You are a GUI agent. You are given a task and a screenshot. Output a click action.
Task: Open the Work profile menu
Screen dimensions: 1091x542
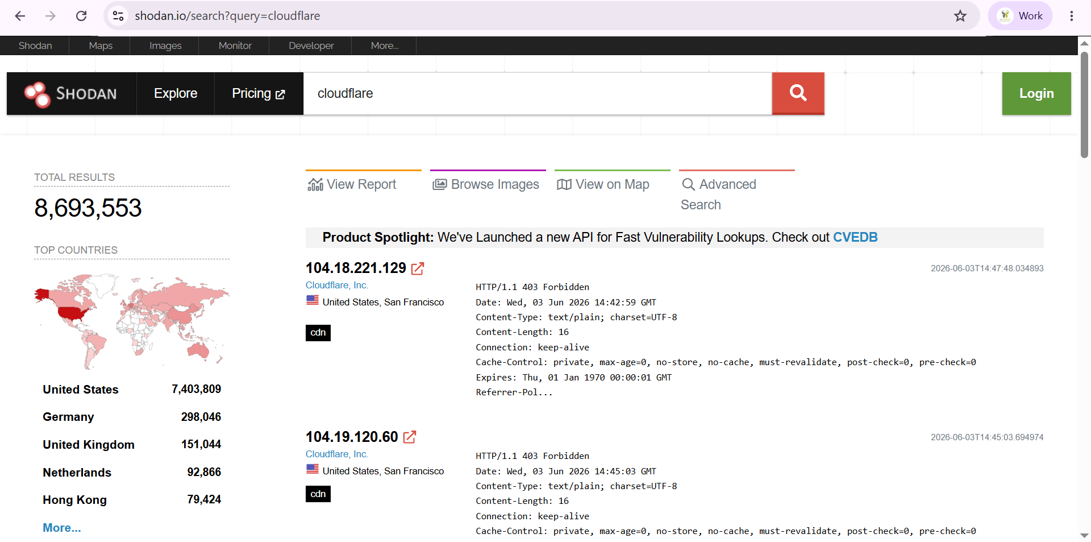(1021, 16)
